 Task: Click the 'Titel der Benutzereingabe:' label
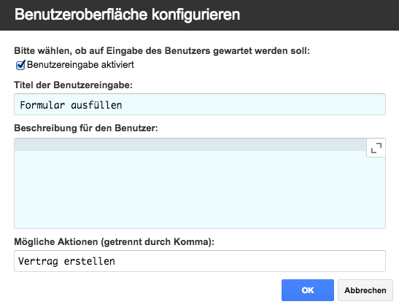(73, 85)
